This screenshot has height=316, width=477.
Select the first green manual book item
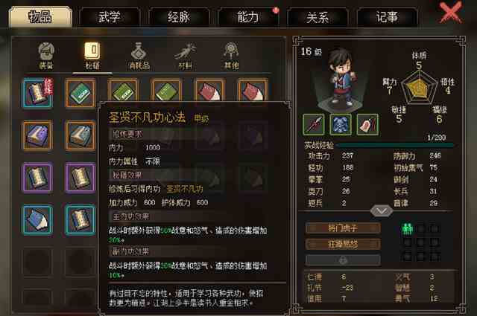point(80,93)
